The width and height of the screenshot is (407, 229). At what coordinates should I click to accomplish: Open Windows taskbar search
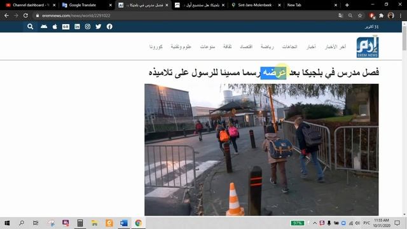tap(22, 223)
